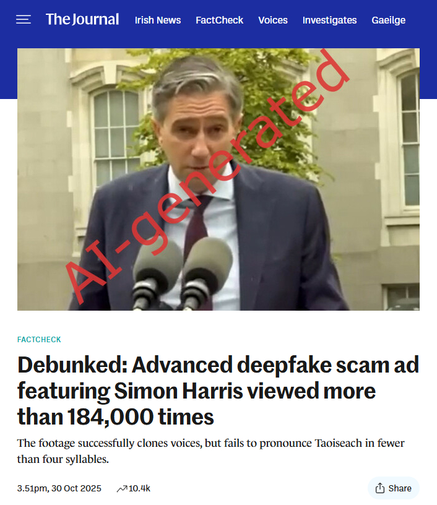Click the 3.51pm, 30 Oct 2025 timestamp

[x=59, y=488]
